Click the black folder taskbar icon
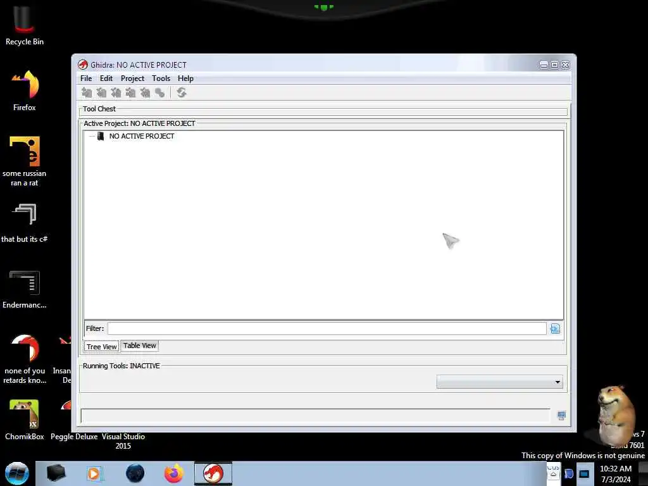 [56, 473]
